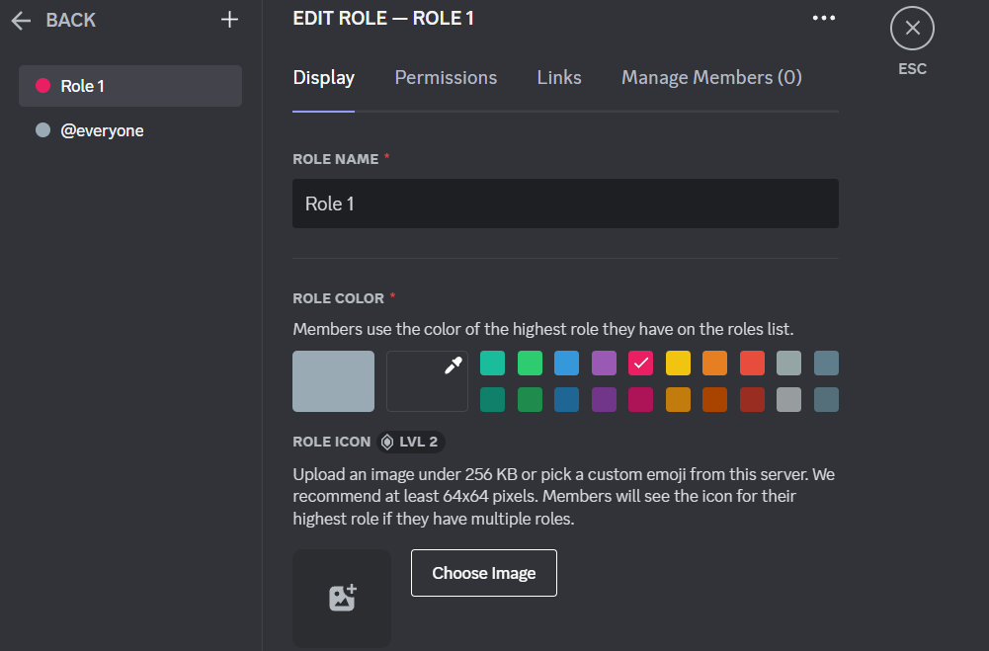Select the checked pink color swatch
989x651 pixels.
point(640,363)
